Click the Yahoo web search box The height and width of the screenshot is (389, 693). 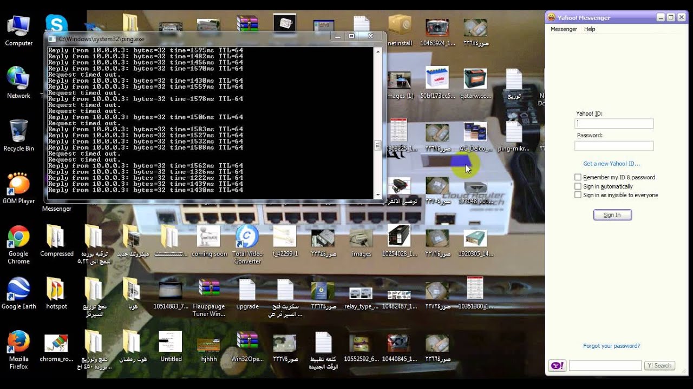click(x=605, y=366)
